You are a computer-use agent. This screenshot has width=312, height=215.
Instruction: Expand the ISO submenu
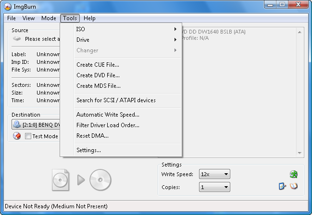click(127, 29)
